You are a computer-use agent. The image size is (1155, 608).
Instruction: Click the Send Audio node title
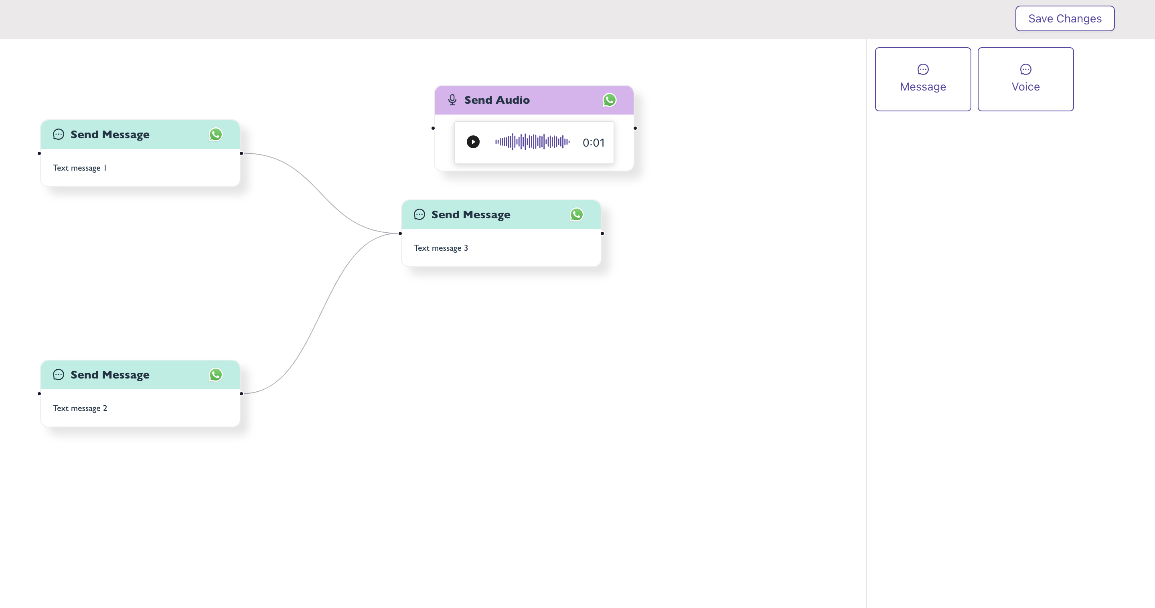pos(497,100)
